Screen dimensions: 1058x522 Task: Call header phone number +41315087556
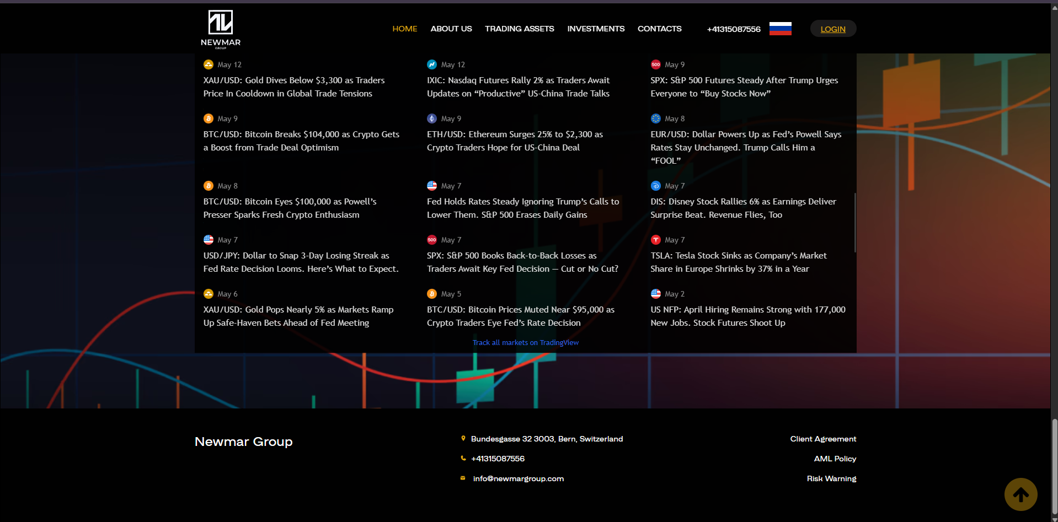pos(734,29)
